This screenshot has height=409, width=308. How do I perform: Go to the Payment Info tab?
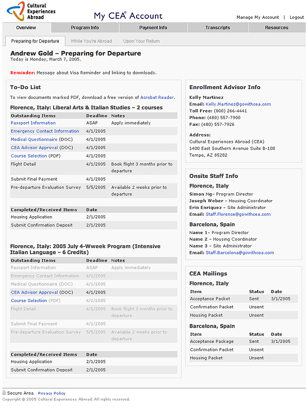click(x=153, y=28)
